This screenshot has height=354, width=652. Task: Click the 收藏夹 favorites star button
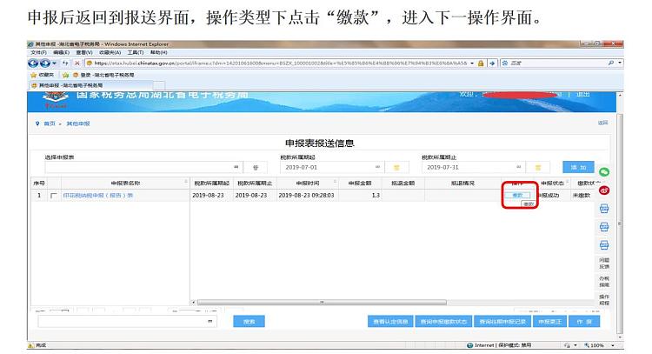coord(42,75)
